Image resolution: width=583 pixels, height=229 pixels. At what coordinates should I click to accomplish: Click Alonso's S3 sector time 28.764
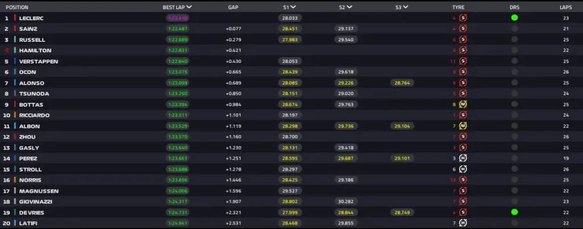[402, 83]
